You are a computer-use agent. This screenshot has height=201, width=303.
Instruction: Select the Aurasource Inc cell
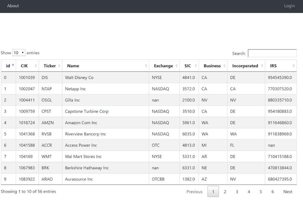tap(106, 179)
